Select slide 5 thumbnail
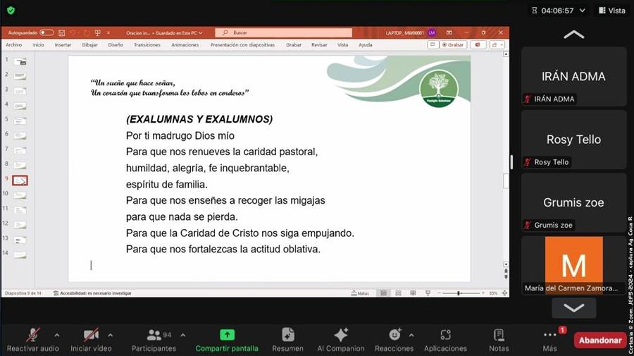 [x=20, y=121]
